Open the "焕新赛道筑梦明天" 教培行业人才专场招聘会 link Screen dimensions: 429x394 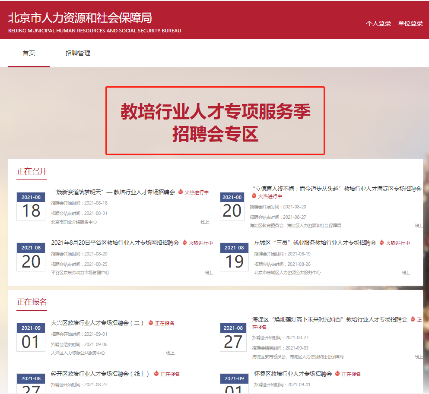click(114, 192)
